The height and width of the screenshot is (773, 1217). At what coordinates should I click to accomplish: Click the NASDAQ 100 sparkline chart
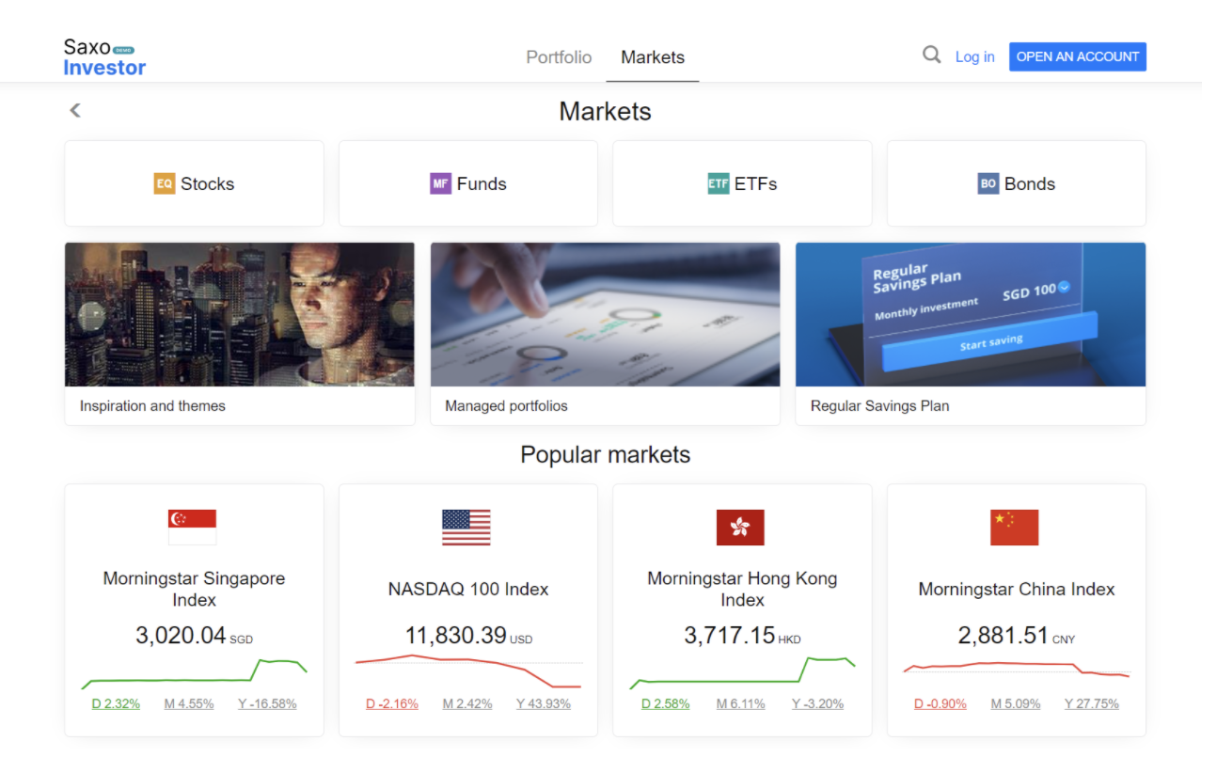[x=468, y=671]
